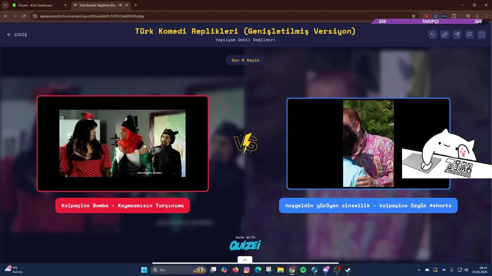Open Microsoft Edge from taskbar
This screenshot has height=276, width=492.
[258, 270]
